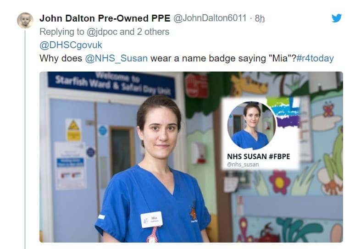Image resolution: width=355 pixels, height=249 pixels.
Task: Open the @DHSCgovuk mention link
Action: 71,45
